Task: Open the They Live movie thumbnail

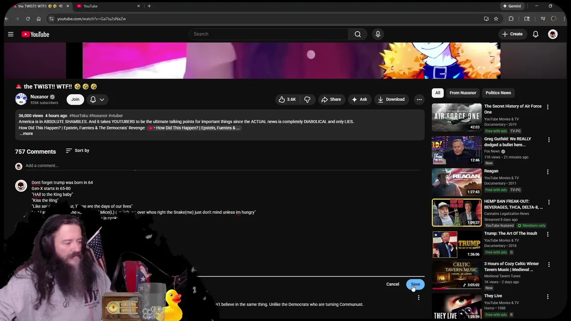Action: (x=457, y=307)
